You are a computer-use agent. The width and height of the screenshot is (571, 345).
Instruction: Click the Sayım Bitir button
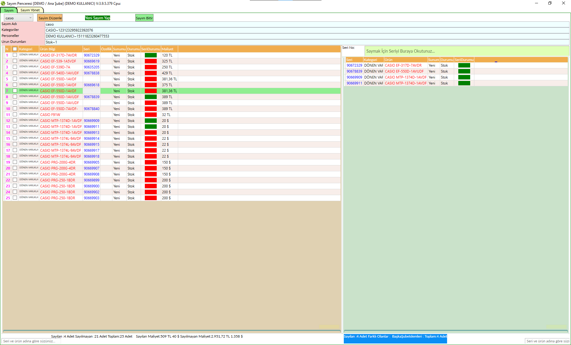pos(144,18)
